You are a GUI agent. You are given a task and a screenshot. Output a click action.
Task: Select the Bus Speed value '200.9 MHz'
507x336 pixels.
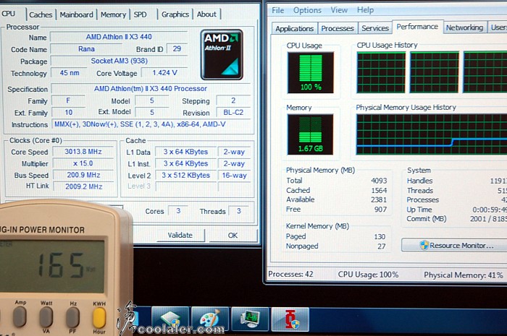pos(83,175)
